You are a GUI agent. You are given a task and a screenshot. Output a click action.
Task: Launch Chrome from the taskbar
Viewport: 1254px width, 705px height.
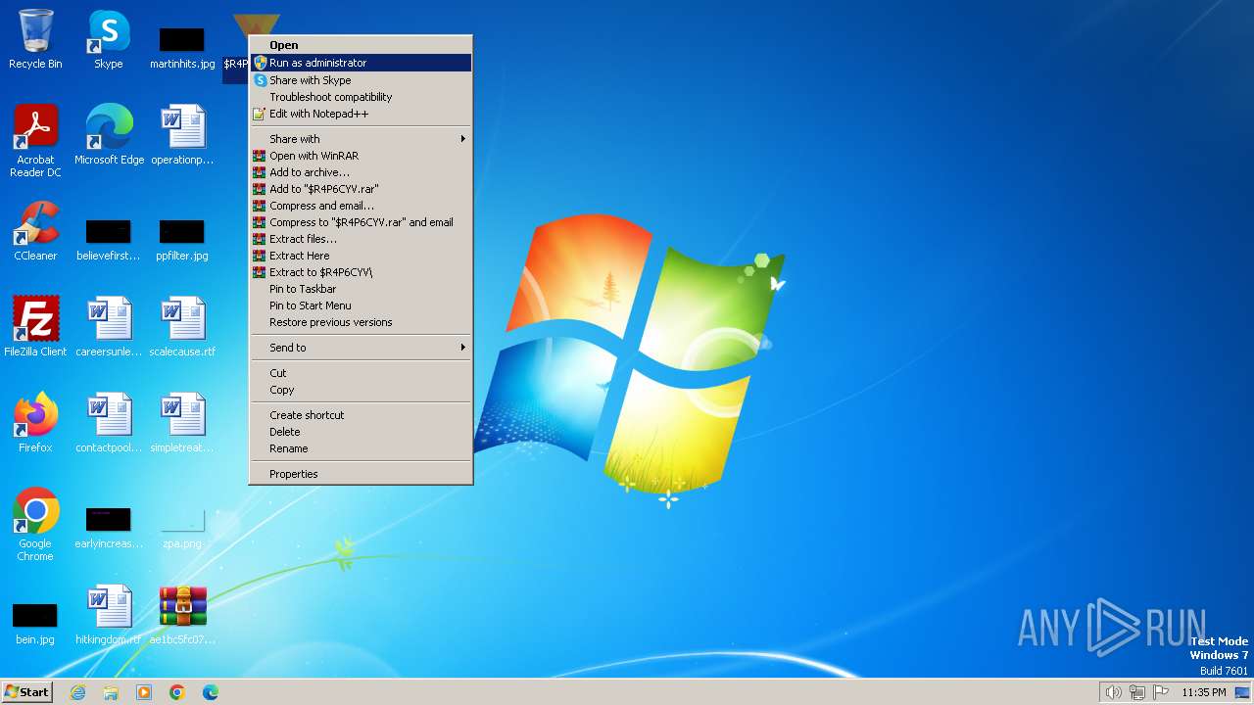(177, 692)
